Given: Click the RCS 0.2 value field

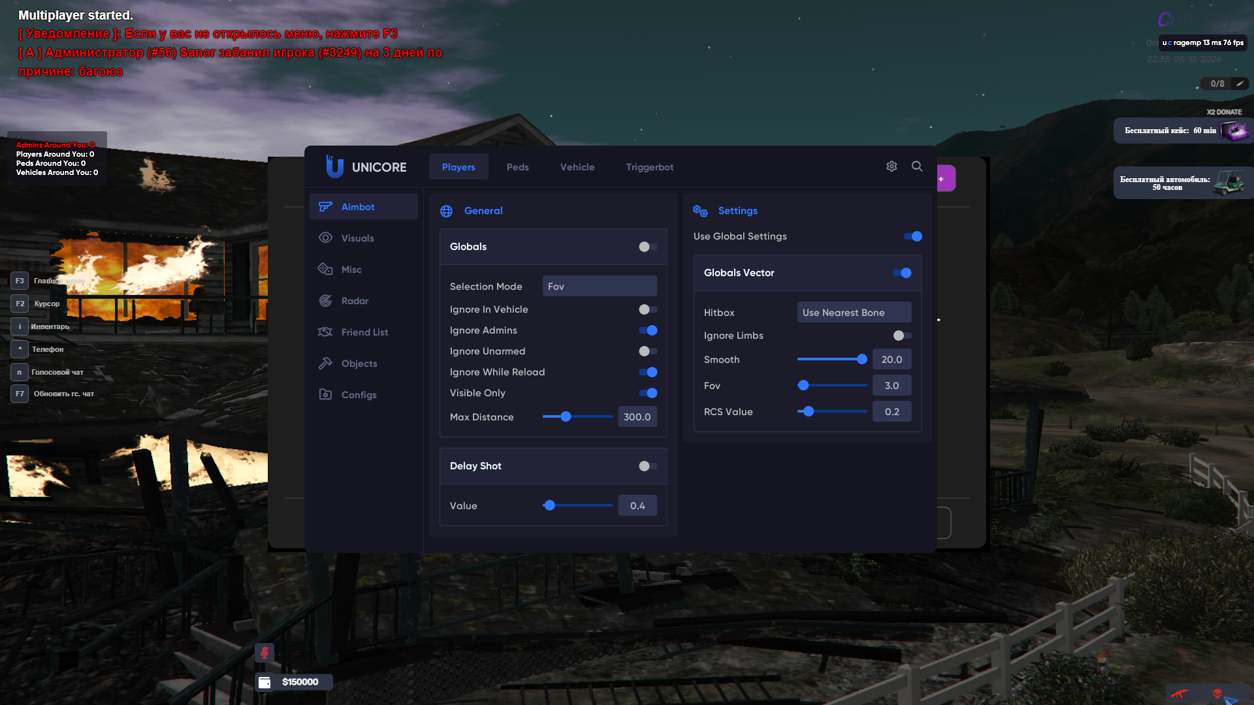Looking at the screenshot, I should pyautogui.click(x=892, y=411).
